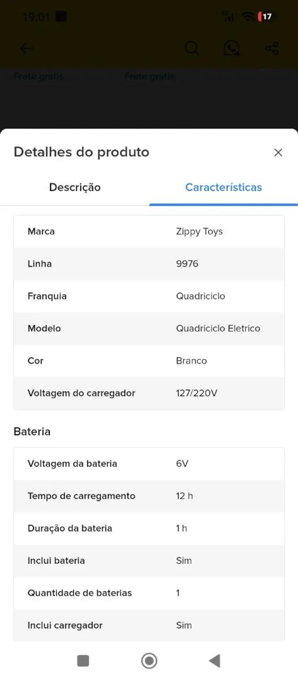
Task: Tap the back arrow icon
Action: [26, 48]
